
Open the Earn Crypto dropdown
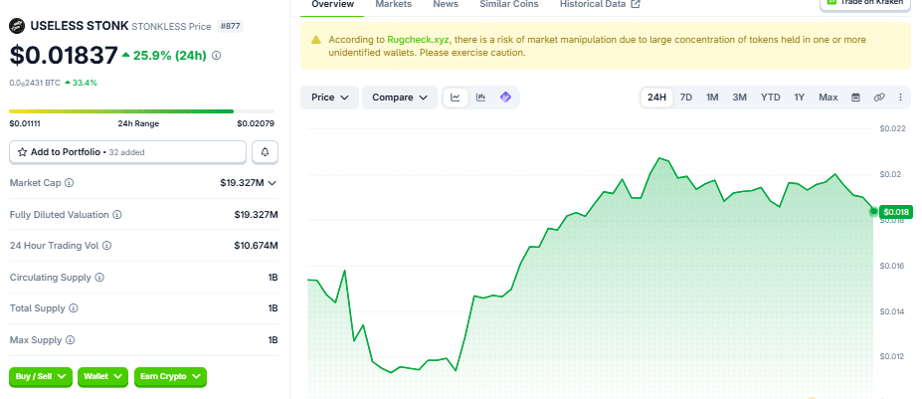pyautogui.click(x=170, y=377)
